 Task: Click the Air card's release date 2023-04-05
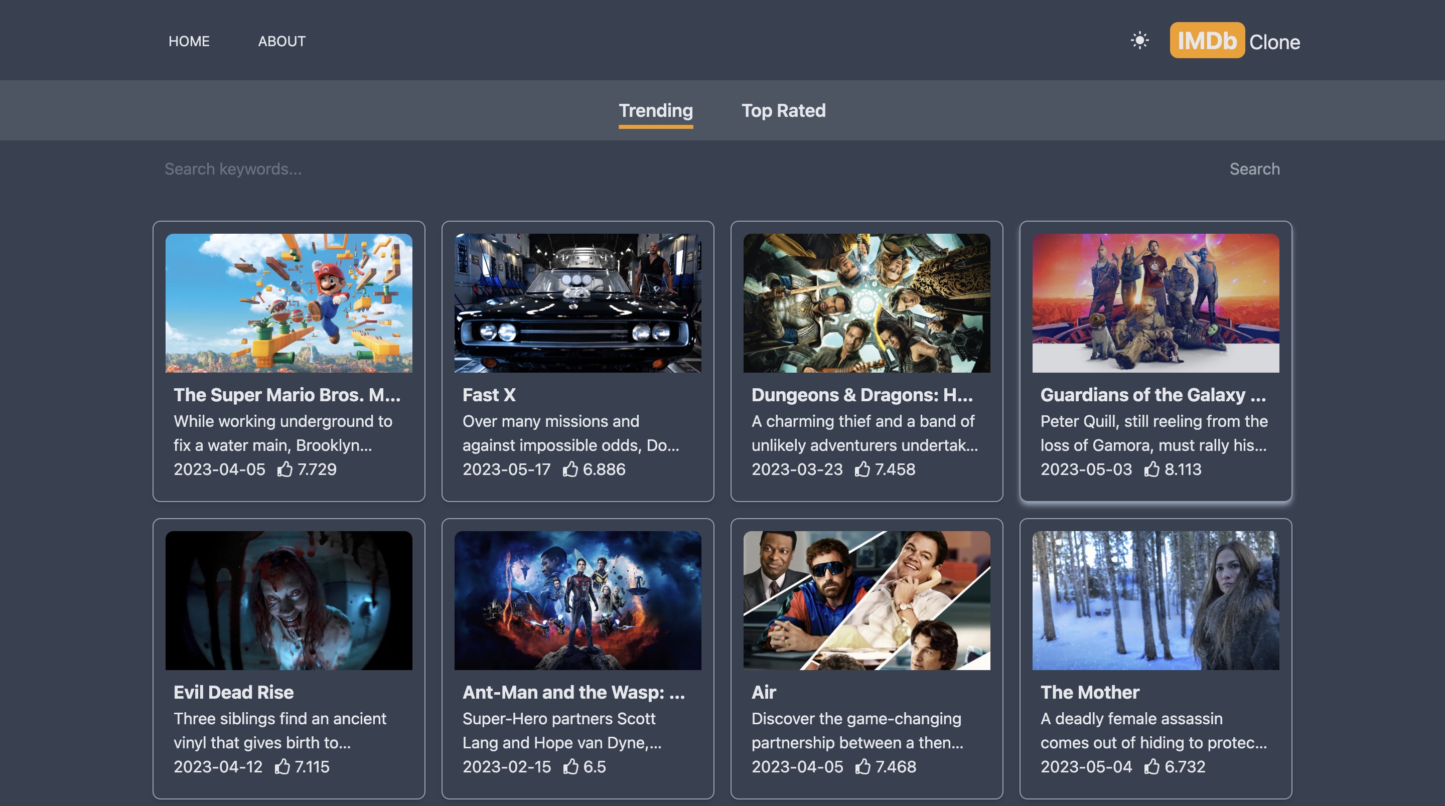click(798, 766)
